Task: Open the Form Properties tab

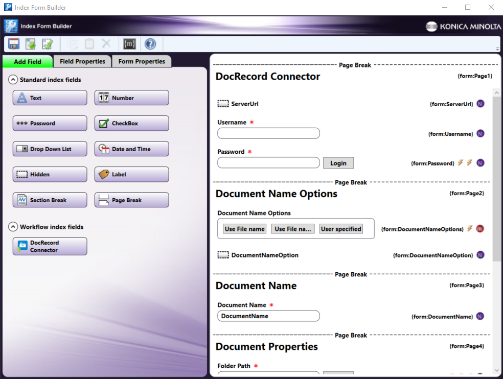Action: [x=142, y=61]
